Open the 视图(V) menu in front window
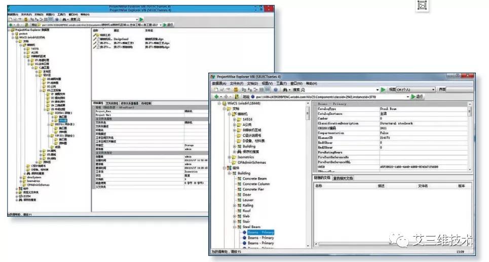The height and width of the screenshot is (262, 489). 267,83
